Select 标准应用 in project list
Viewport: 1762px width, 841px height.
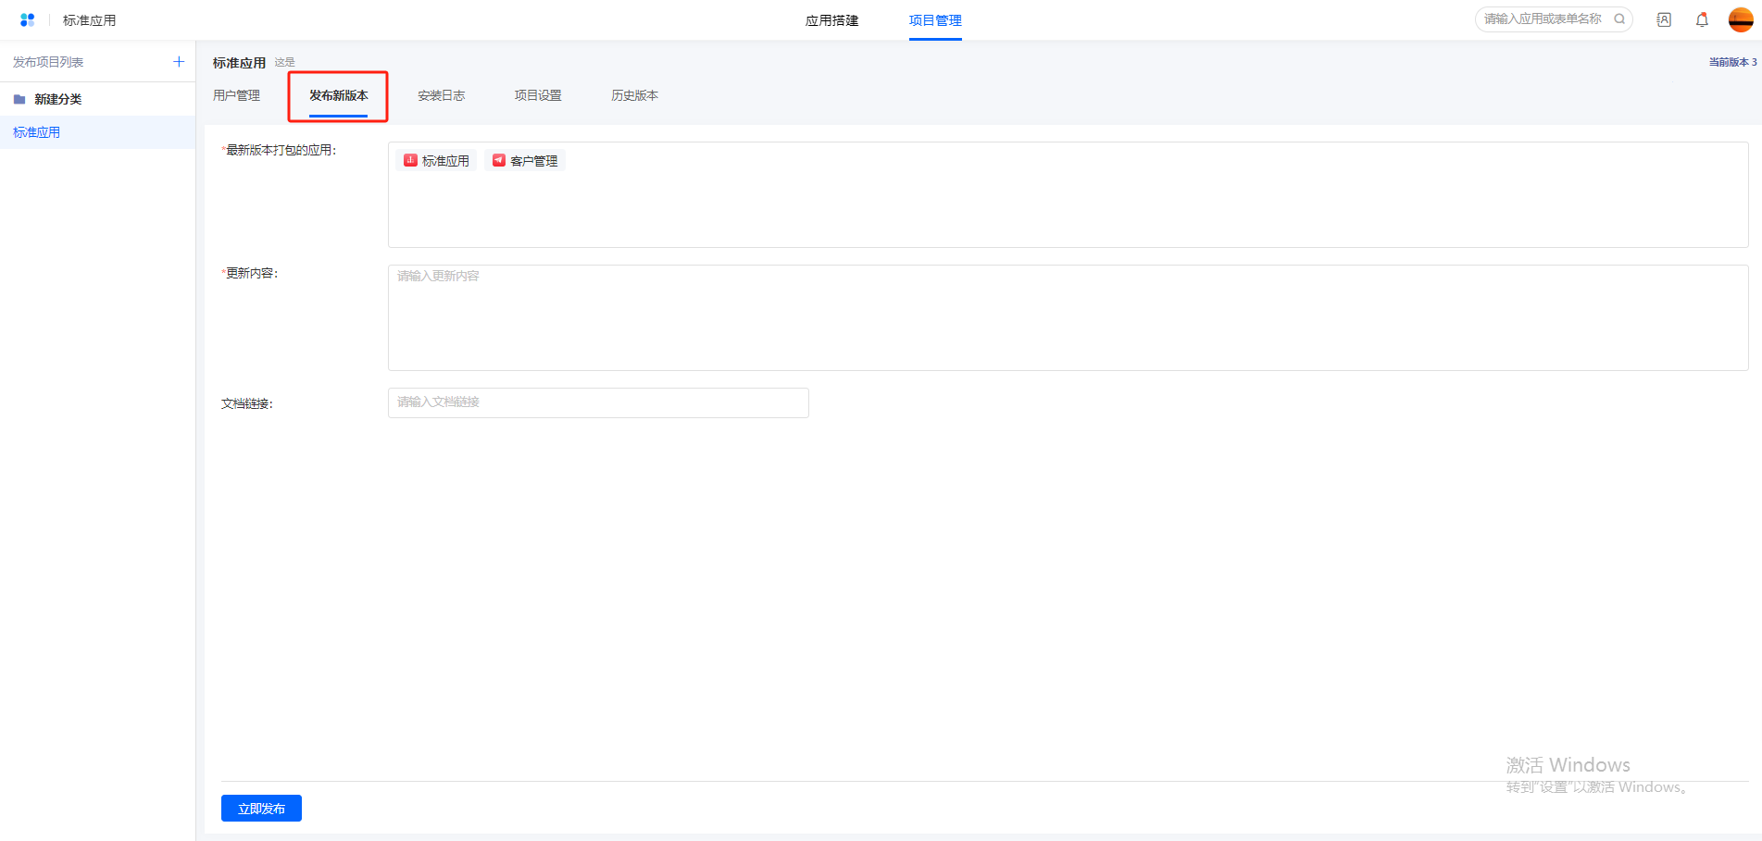click(x=37, y=132)
